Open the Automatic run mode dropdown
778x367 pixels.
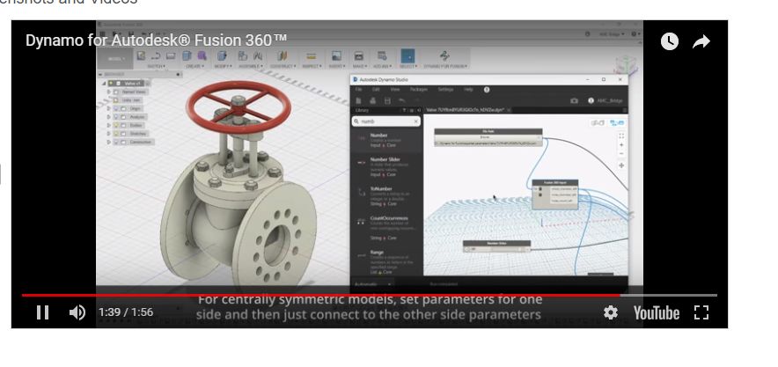click(373, 284)
